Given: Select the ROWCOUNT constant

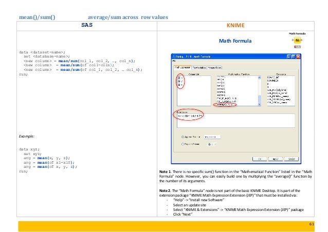Looking at the screenshot, I should point(273,78).
